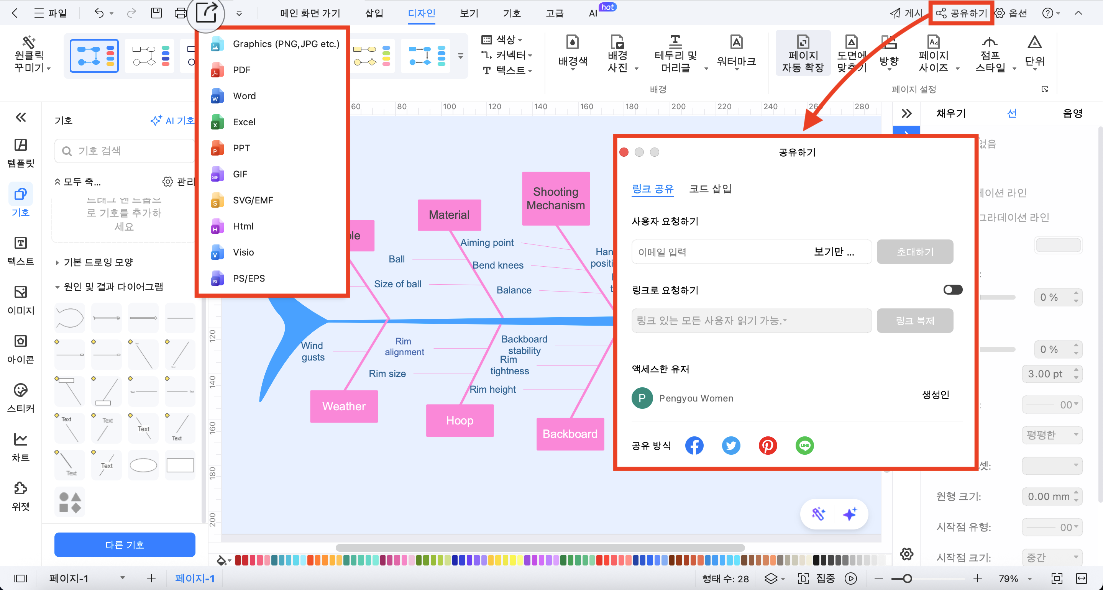Share via Pinterest icon
Screen dimensions: 1103x590
point(768,446)
